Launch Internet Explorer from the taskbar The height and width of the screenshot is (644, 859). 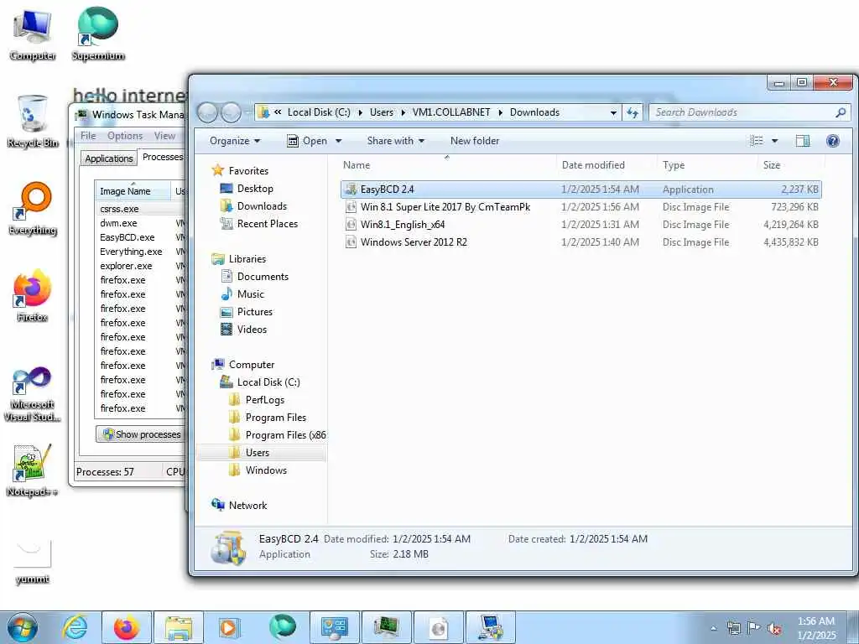tap(75, 627)
